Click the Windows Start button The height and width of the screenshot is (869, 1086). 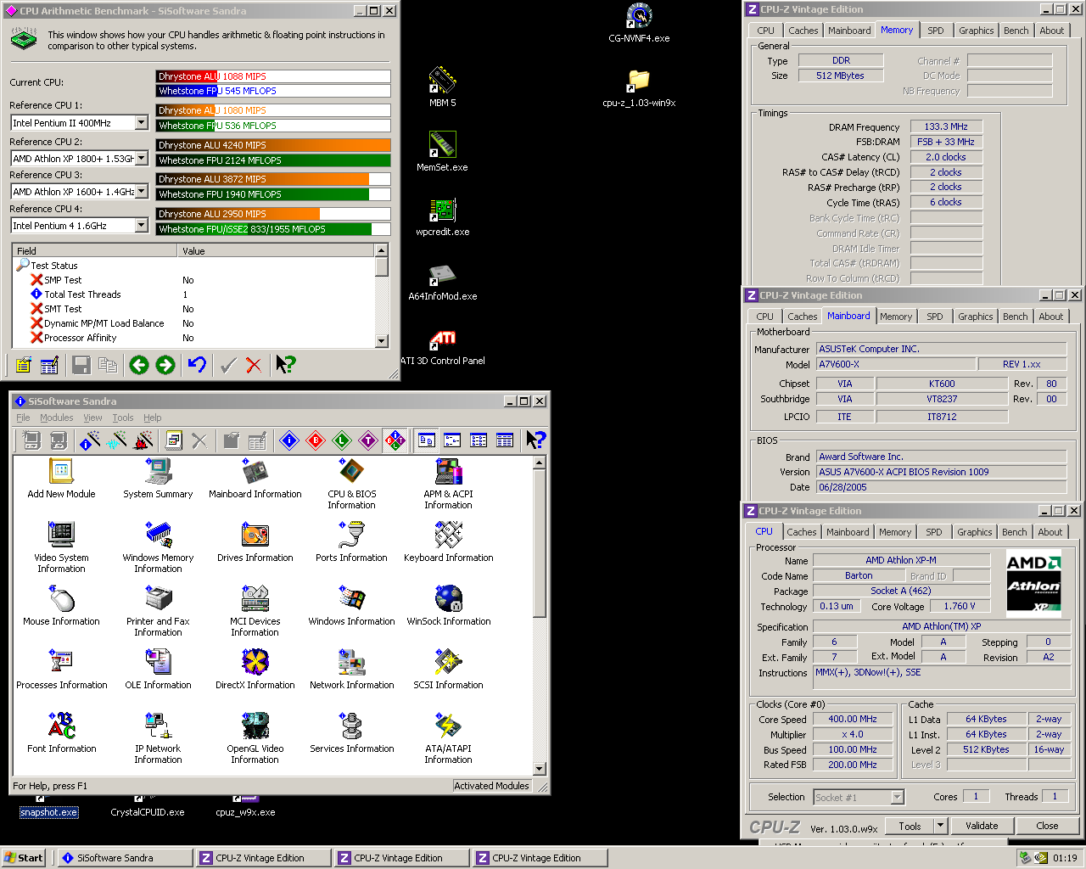23,858
